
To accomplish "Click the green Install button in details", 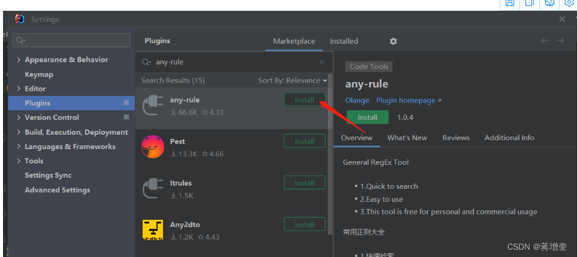I will pos(368,117).
